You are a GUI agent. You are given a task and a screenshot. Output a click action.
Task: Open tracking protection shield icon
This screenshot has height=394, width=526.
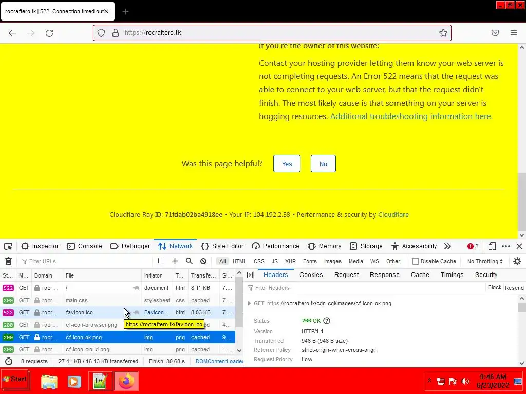pos(101,33)
